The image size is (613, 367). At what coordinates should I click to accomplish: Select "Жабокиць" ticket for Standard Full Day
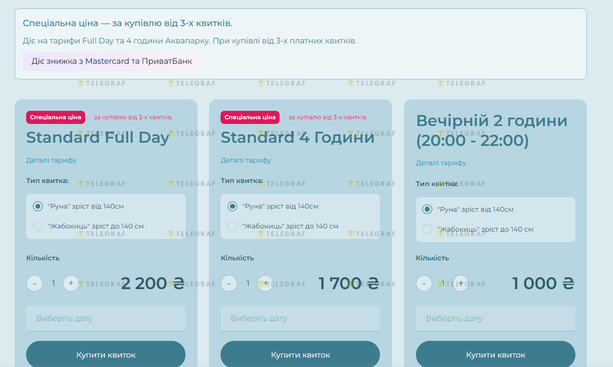(x=38, y=226)
